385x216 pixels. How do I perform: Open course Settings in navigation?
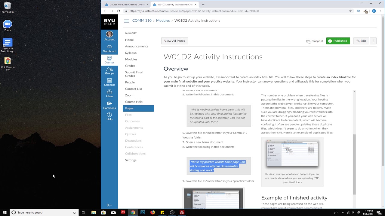tap(131, 160)
